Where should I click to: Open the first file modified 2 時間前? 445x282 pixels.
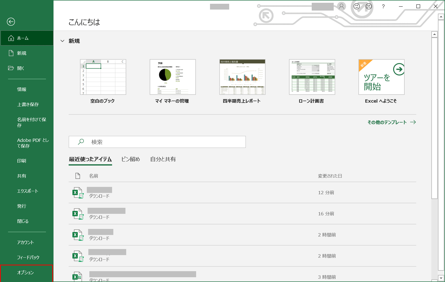(242, 235)
